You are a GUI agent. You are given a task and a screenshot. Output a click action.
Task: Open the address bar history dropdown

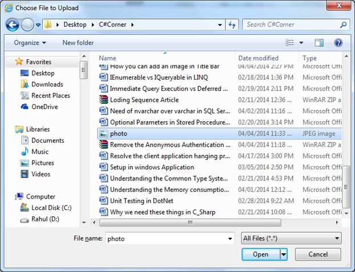pos(219,25)
